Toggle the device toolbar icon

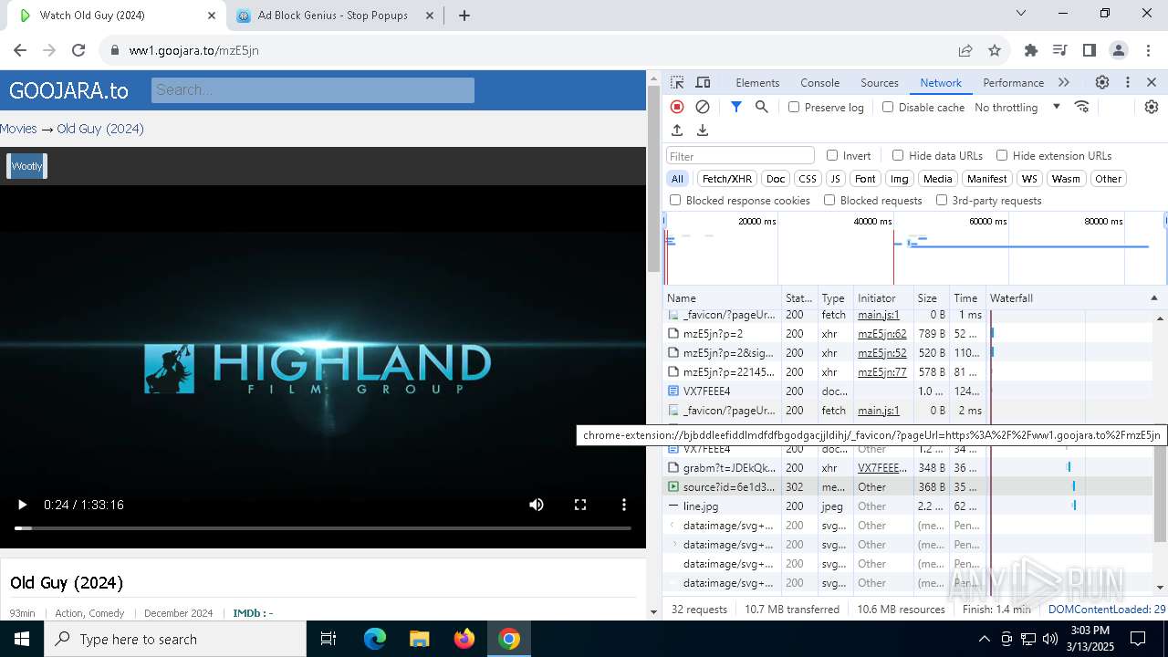click(x=703, y=82)
